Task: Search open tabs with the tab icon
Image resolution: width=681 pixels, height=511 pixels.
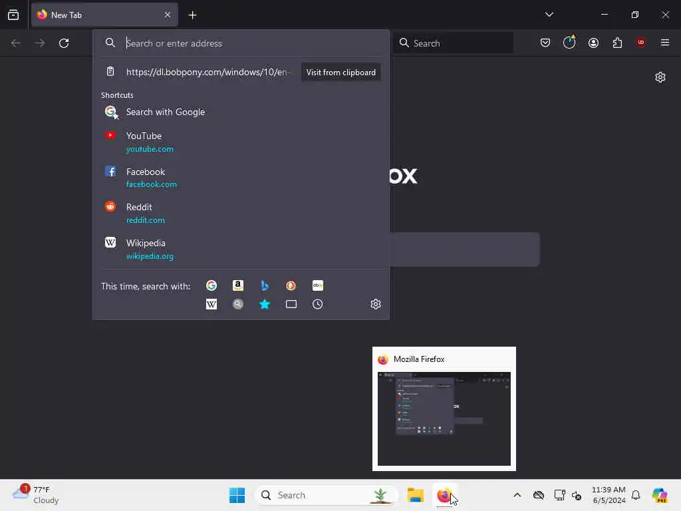Action: coord(291,304)
